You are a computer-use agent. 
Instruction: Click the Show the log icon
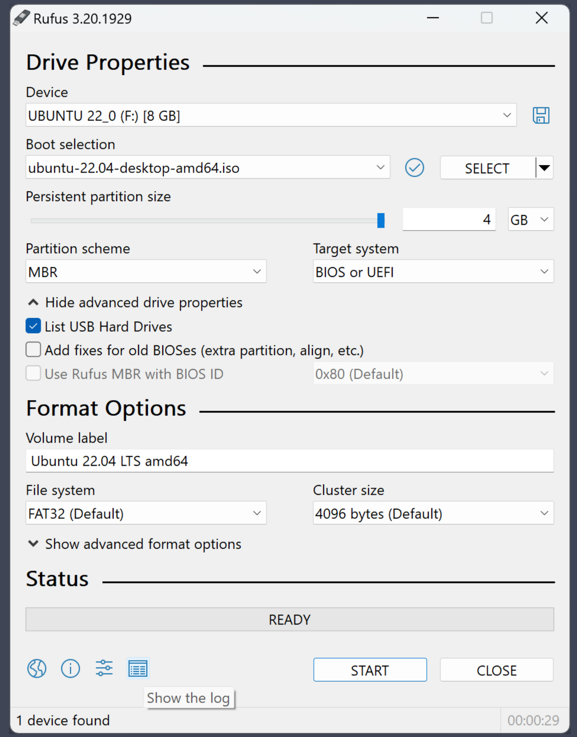point(138,668)
